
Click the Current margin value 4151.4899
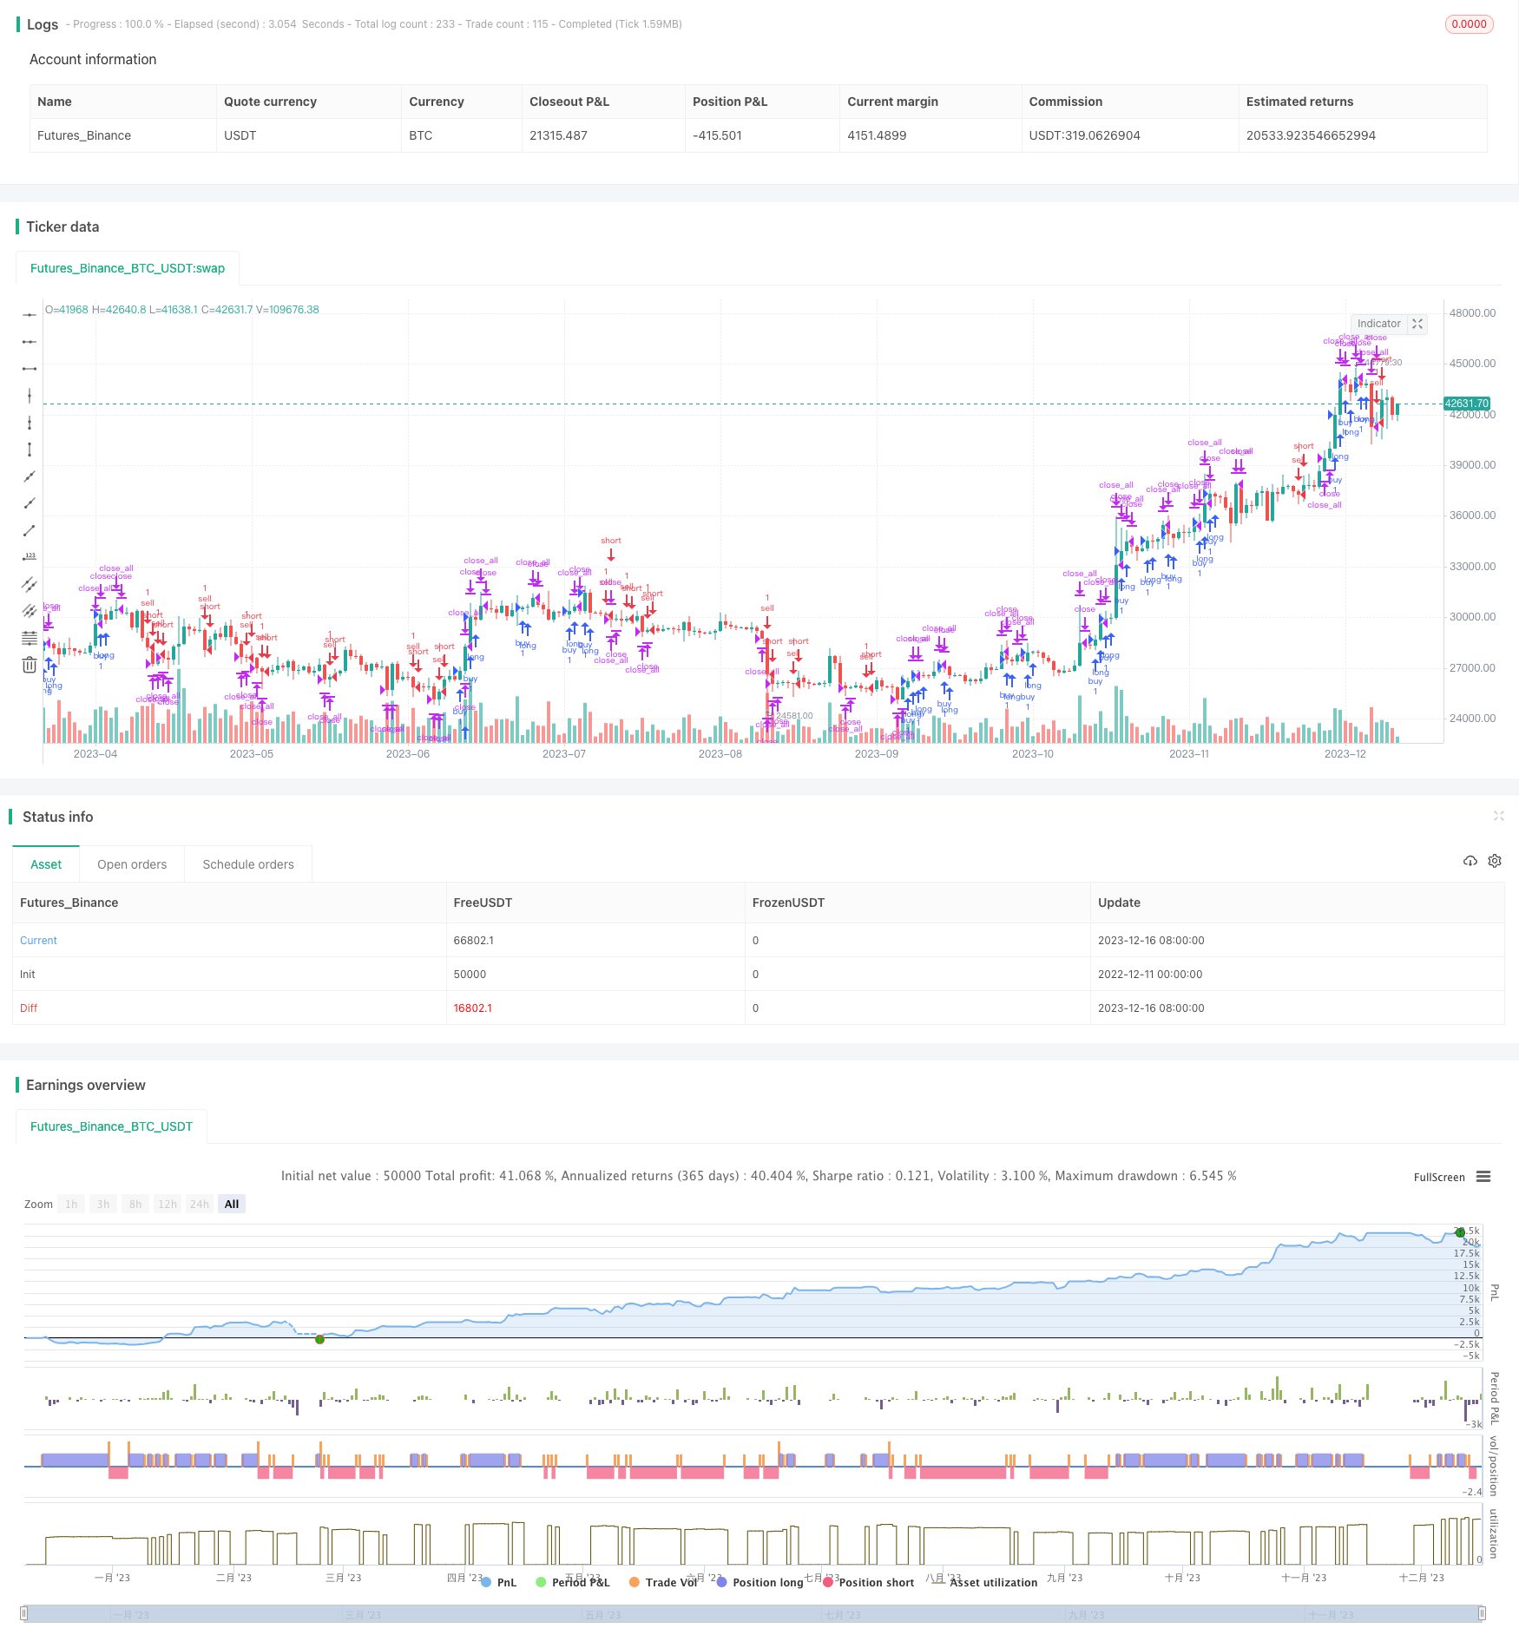[x=877, y=135]
